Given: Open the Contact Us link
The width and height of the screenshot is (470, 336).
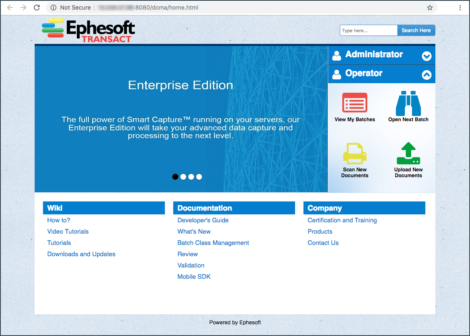Looking at the screenshot, I should pyautogui.click(x=323, y=243).
